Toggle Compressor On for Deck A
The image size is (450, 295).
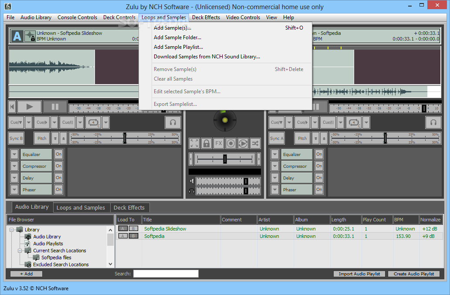[58, 166]
